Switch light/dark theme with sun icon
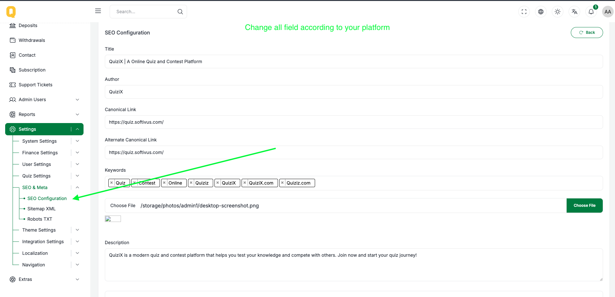 pos(558,12)
